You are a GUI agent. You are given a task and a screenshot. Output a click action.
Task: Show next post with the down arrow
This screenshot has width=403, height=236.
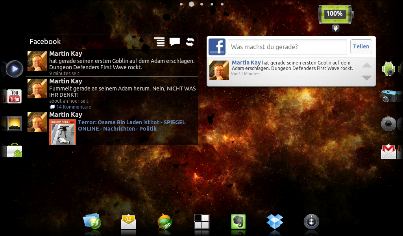pos(366,78)
